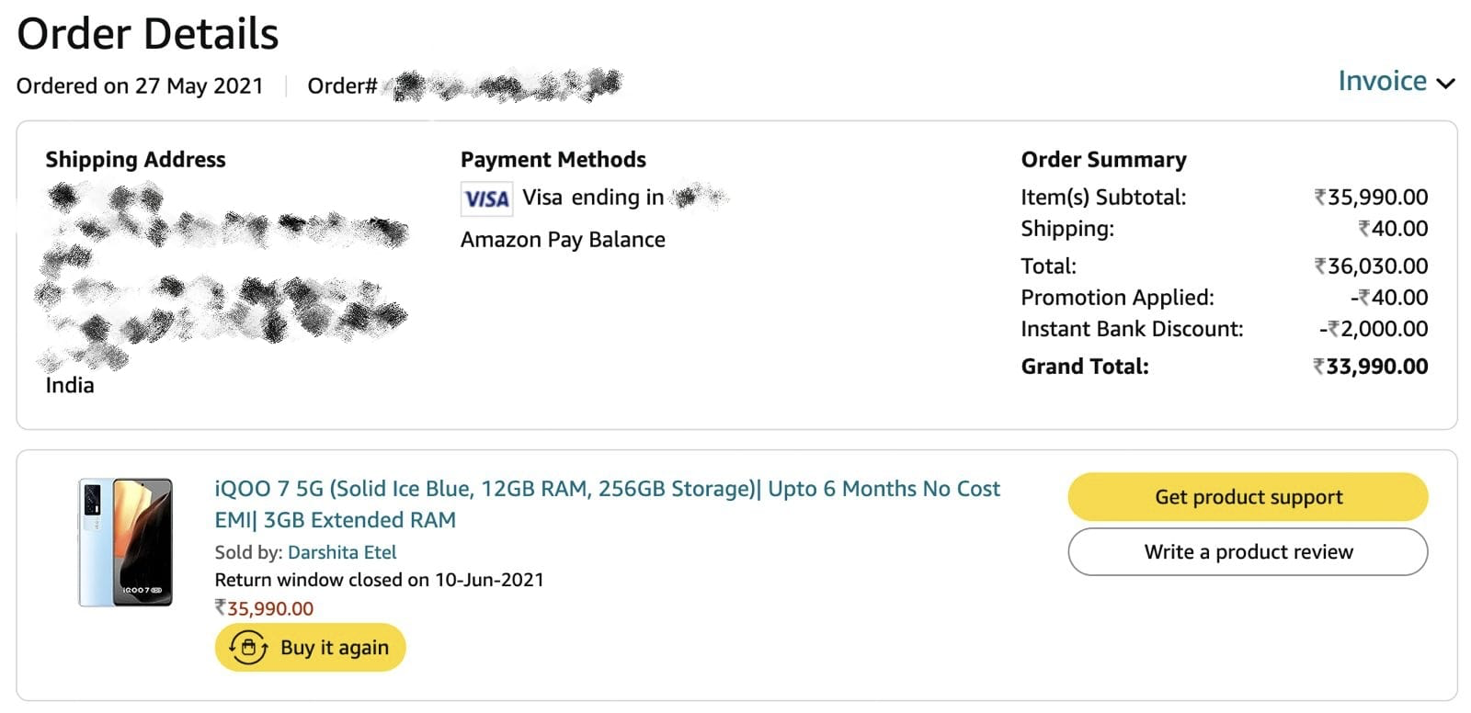Image resolution: width=1471 pixels, height=713 pixels.
Task: Click the Return window closed notice
Action: click(x=379, y=580)
